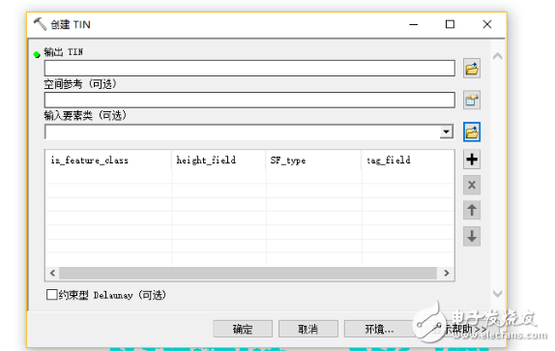Enable the 约束型 Delaunay checkbox

51,294
